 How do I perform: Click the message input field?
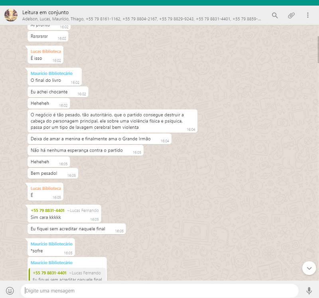coord(159,291)
